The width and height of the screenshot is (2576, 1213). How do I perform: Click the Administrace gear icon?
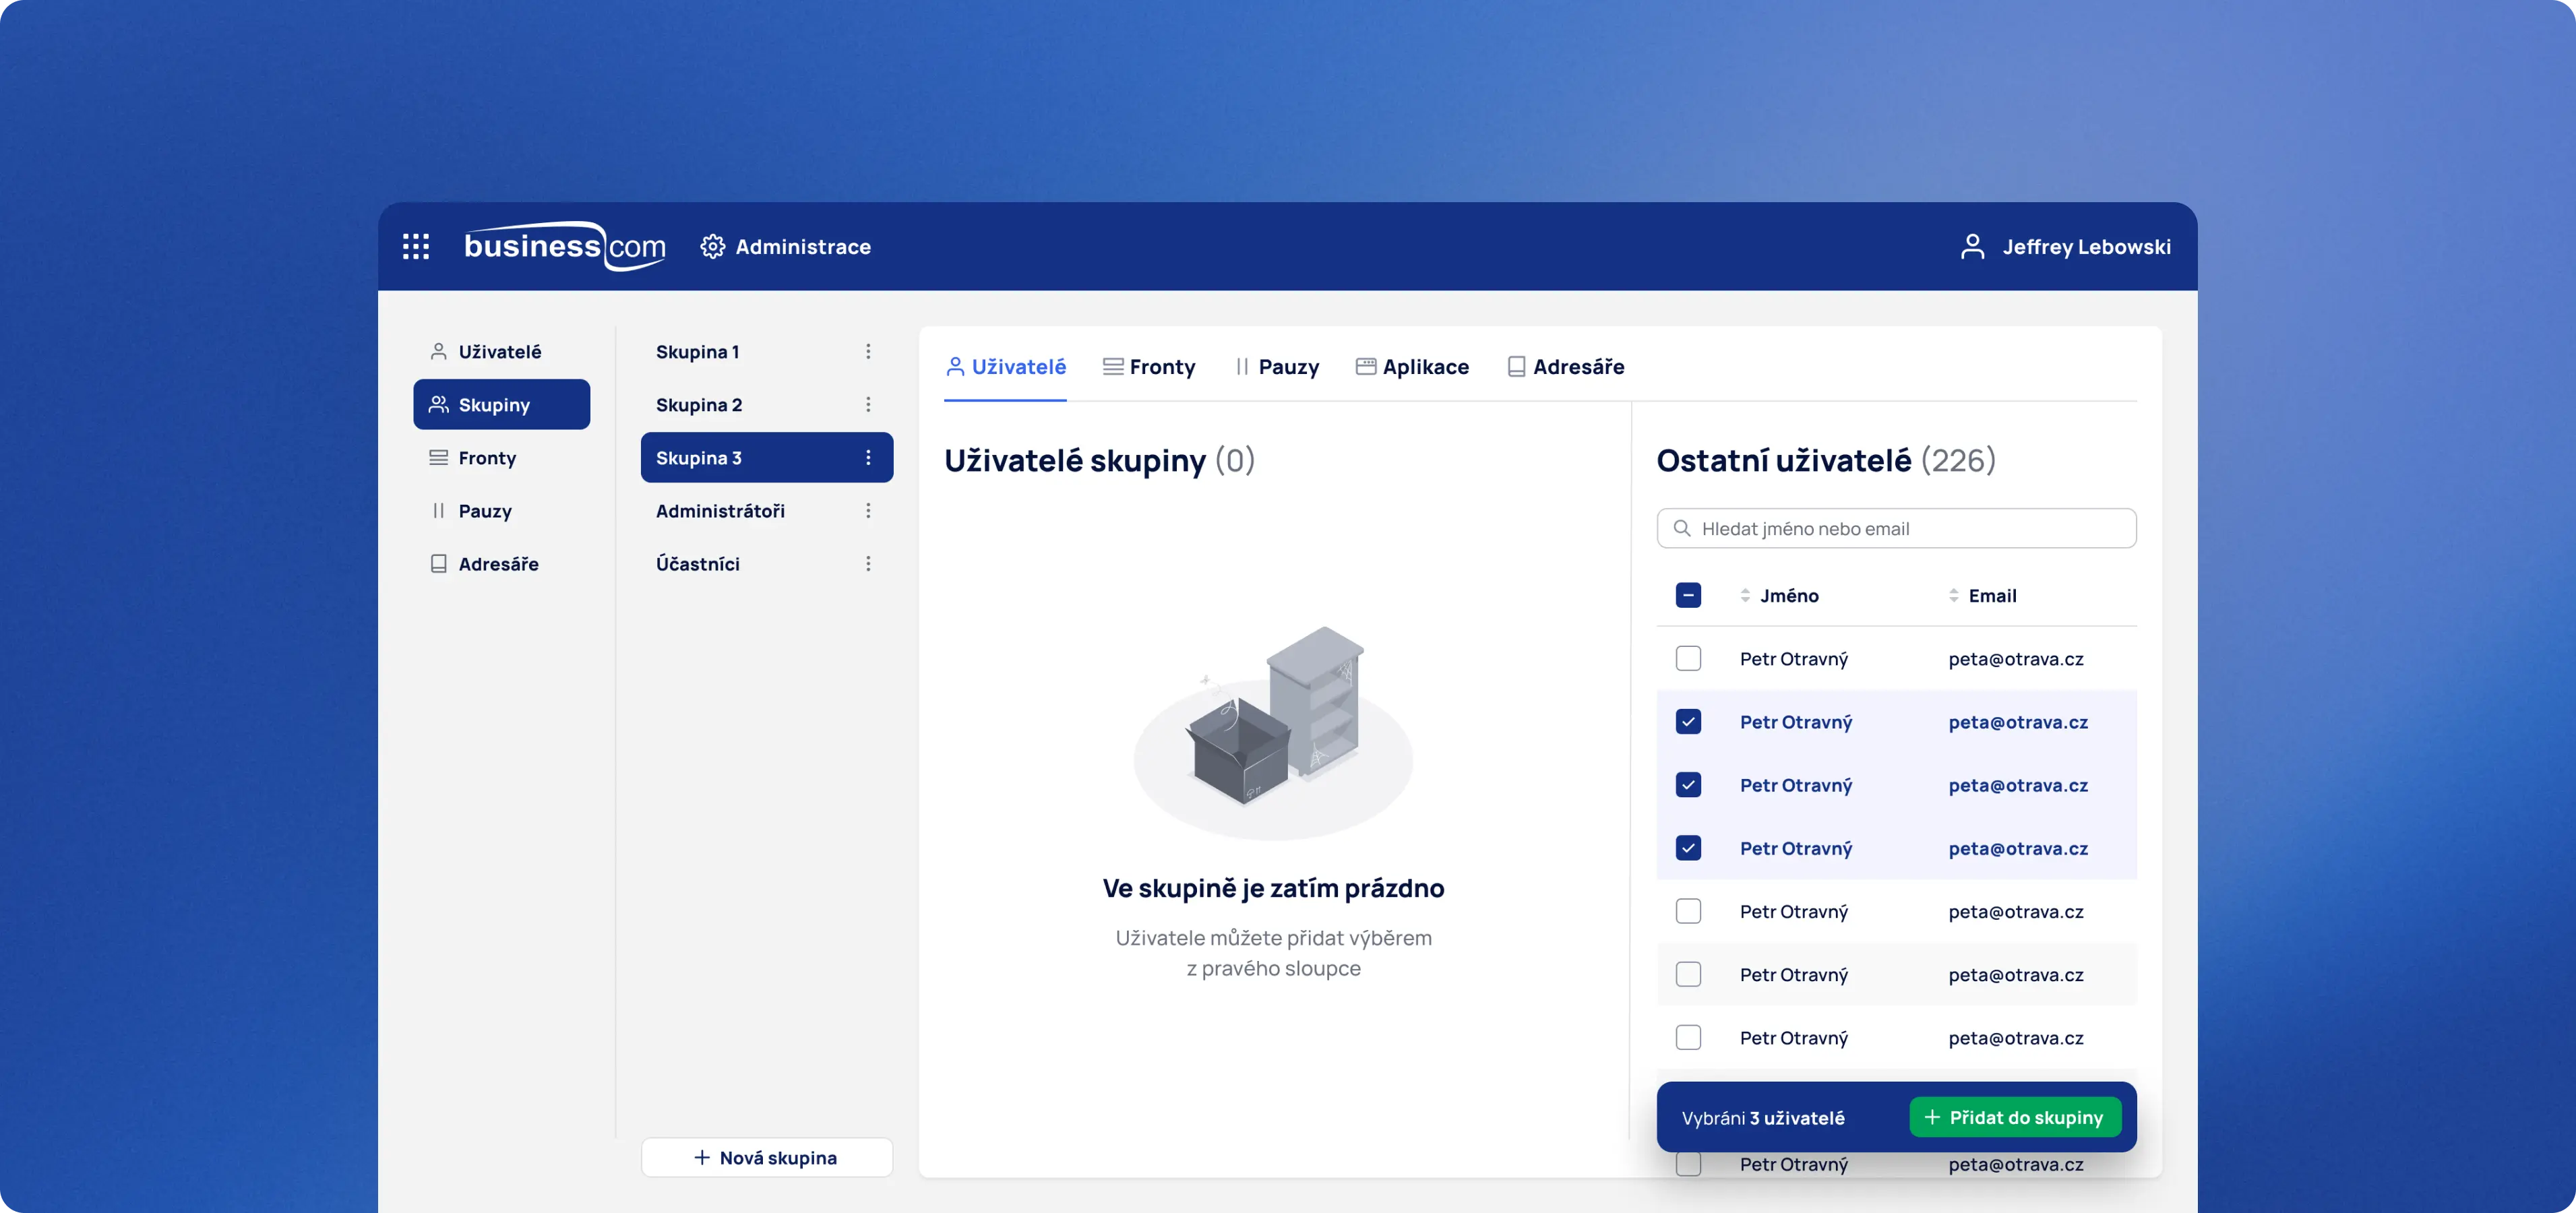click(x=712, y=246)
